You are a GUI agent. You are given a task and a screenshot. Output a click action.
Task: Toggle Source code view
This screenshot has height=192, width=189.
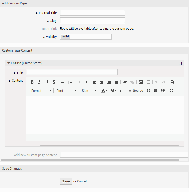[136, 91]
